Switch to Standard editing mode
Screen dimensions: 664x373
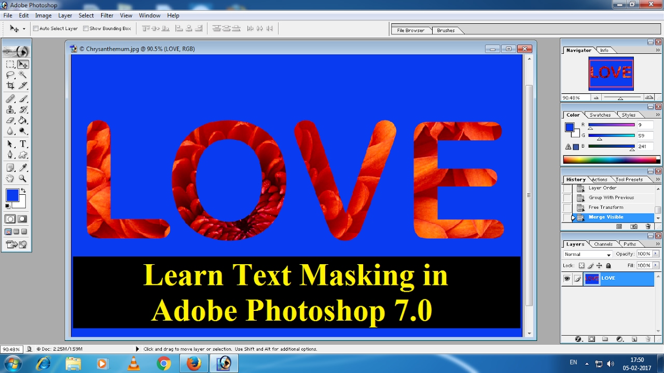[10, 219]
